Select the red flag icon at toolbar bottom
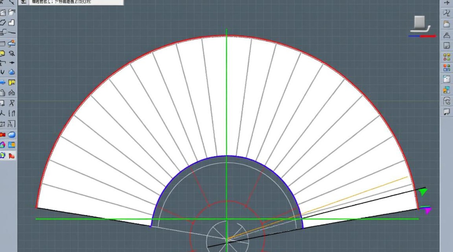This screenshot has width=453, height=252. coord(12,156)
